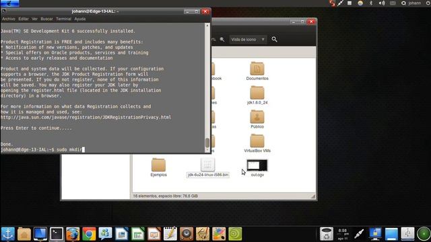This screenshot has height=242, width=431.
Task: Open LibreOffice Writer from the dock
Action: [121, 234]
